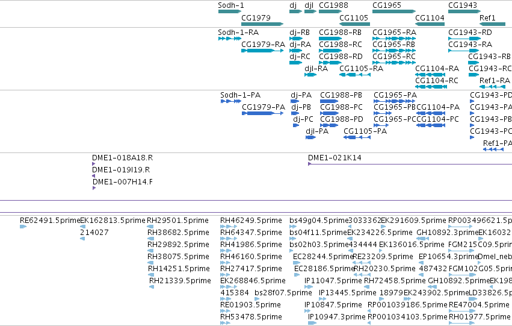
Task: Select the CG1965-RA transcript
Action: coord(395,33)
